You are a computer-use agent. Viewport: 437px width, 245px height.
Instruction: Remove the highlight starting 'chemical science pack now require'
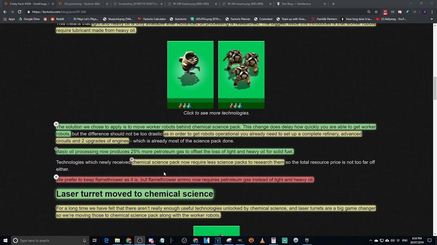(132, 159)
